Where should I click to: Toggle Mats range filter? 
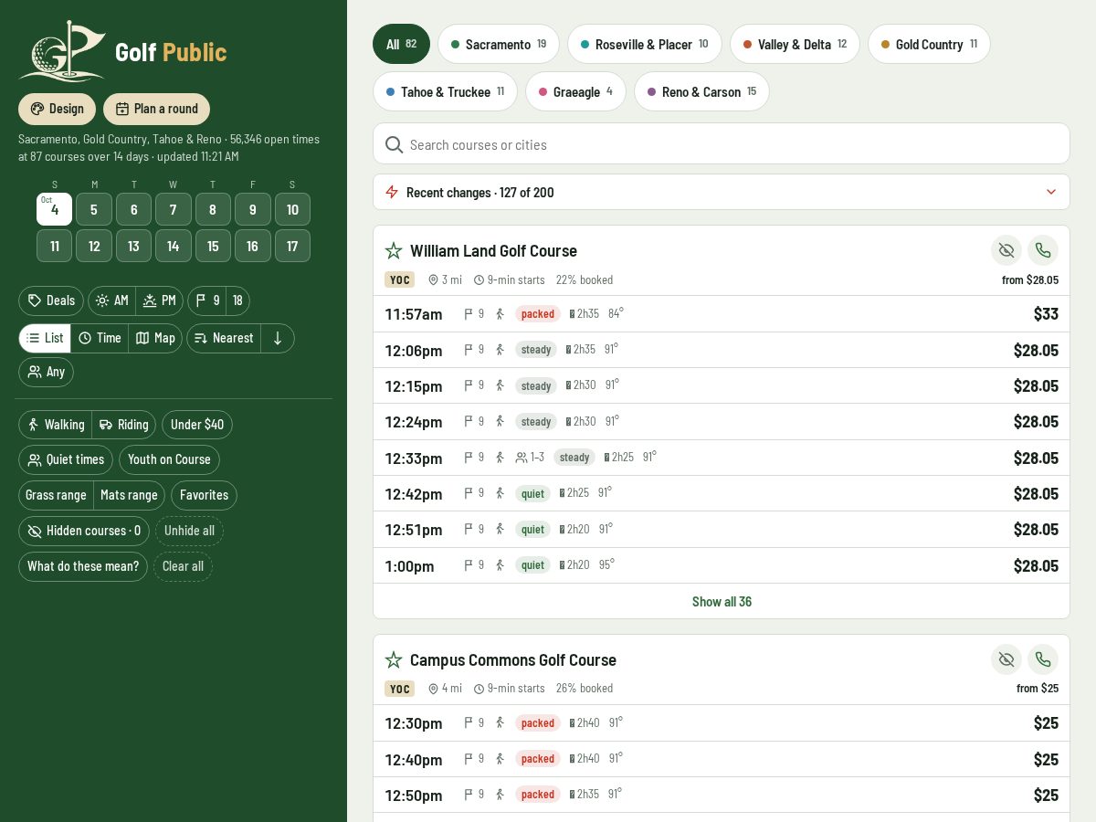[x=129, y=495]
